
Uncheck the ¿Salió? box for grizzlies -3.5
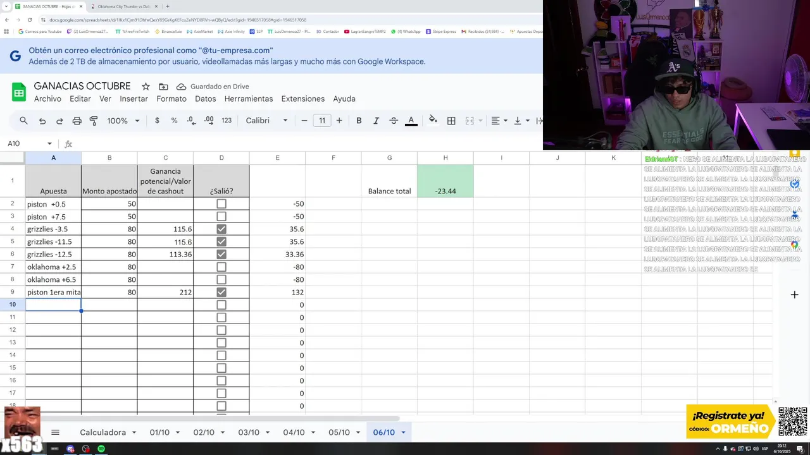pyautogui.click(x=221, y=229)
